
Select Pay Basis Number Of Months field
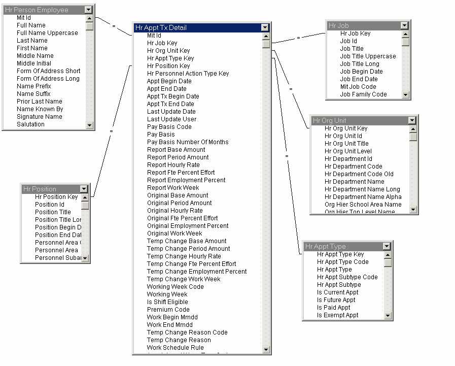188,142
